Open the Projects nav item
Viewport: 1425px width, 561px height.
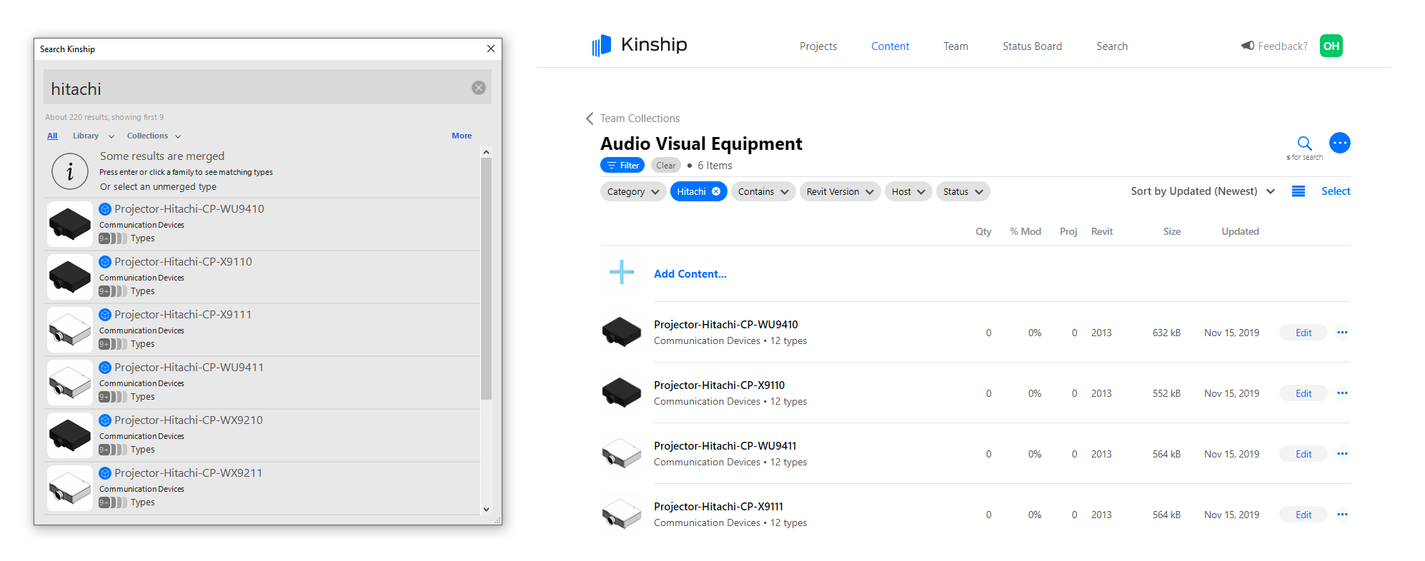pyautogui.click(x=818, y=46)
